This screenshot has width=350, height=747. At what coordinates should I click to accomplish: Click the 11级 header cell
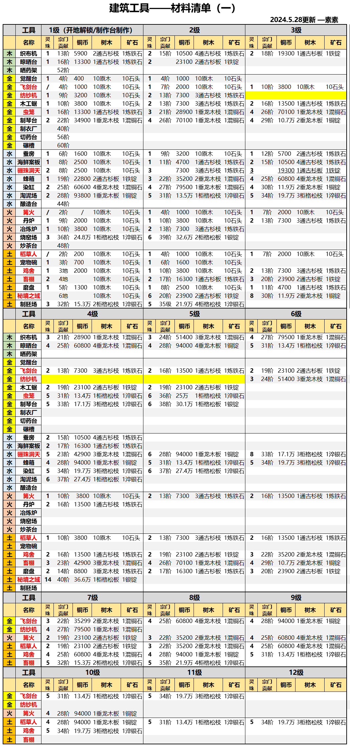point(194,672)
